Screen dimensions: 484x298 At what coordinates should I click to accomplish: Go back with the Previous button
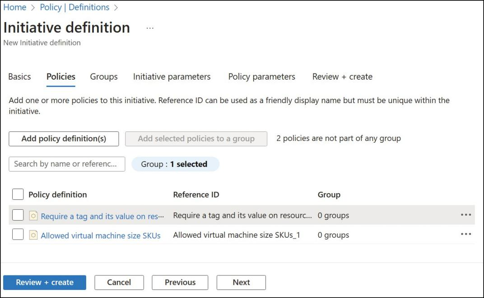180,282
